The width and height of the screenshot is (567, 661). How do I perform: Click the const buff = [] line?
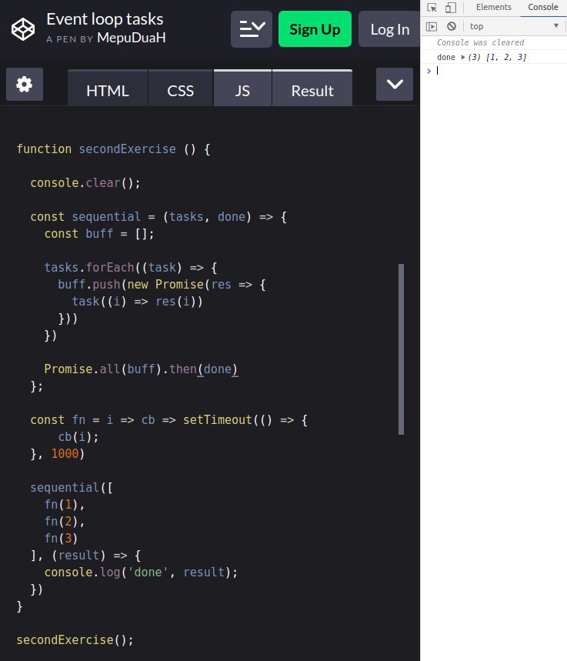[99, 233]
